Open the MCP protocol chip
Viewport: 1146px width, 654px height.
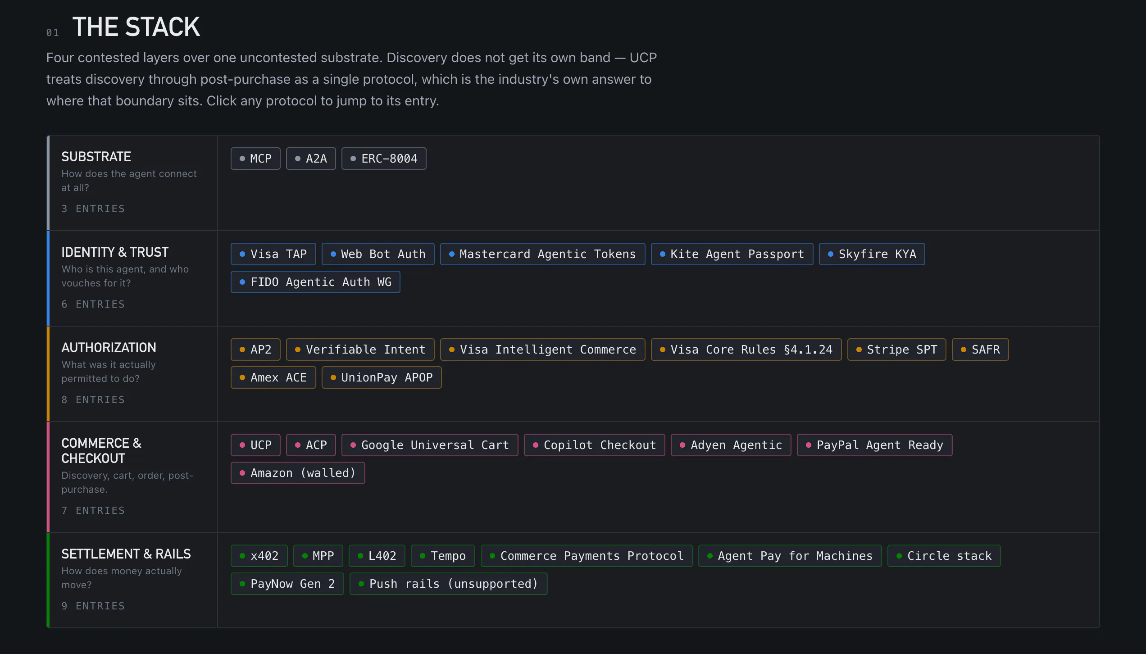click(x=255, y=159)
